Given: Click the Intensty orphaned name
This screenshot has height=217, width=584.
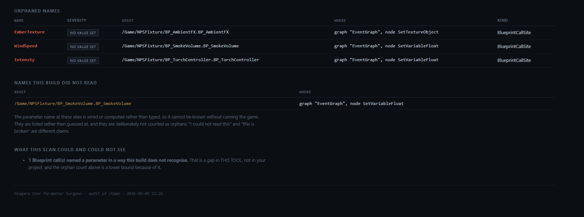Looking at the screenshot, I should tap(25, 60).
